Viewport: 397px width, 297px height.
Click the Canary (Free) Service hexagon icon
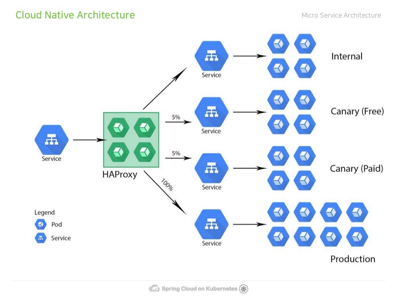(211, 112)
